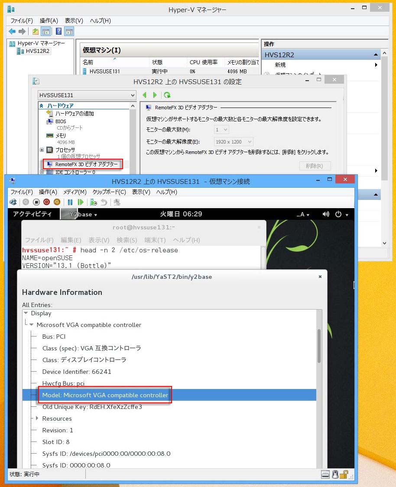Screen dimensions: 396x487
Task: Close the y2base Hardware Information dialog
Action: [x=320, y=276]
